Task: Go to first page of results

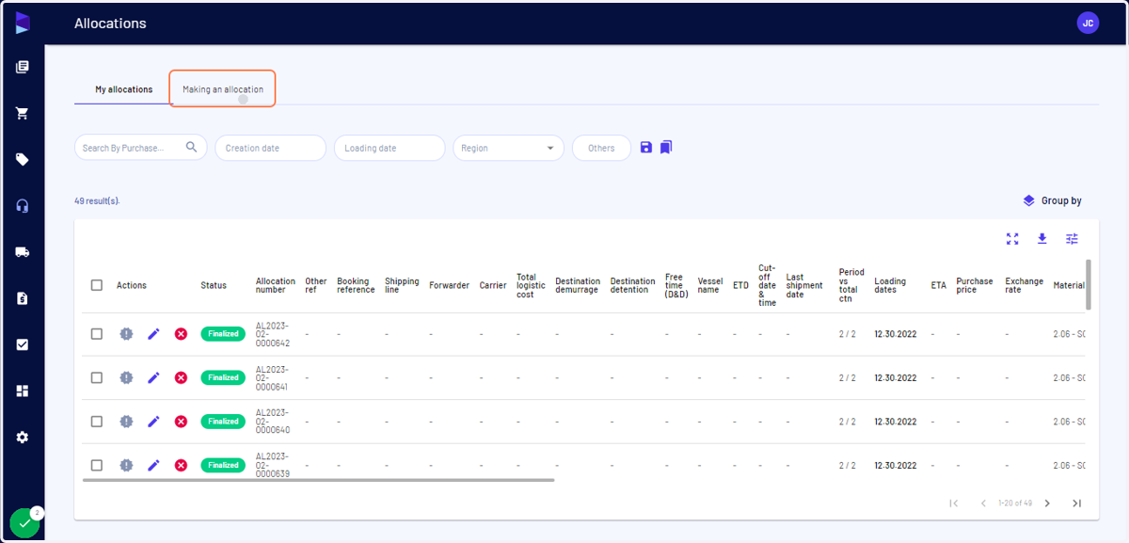Action: tap(954, 503)
